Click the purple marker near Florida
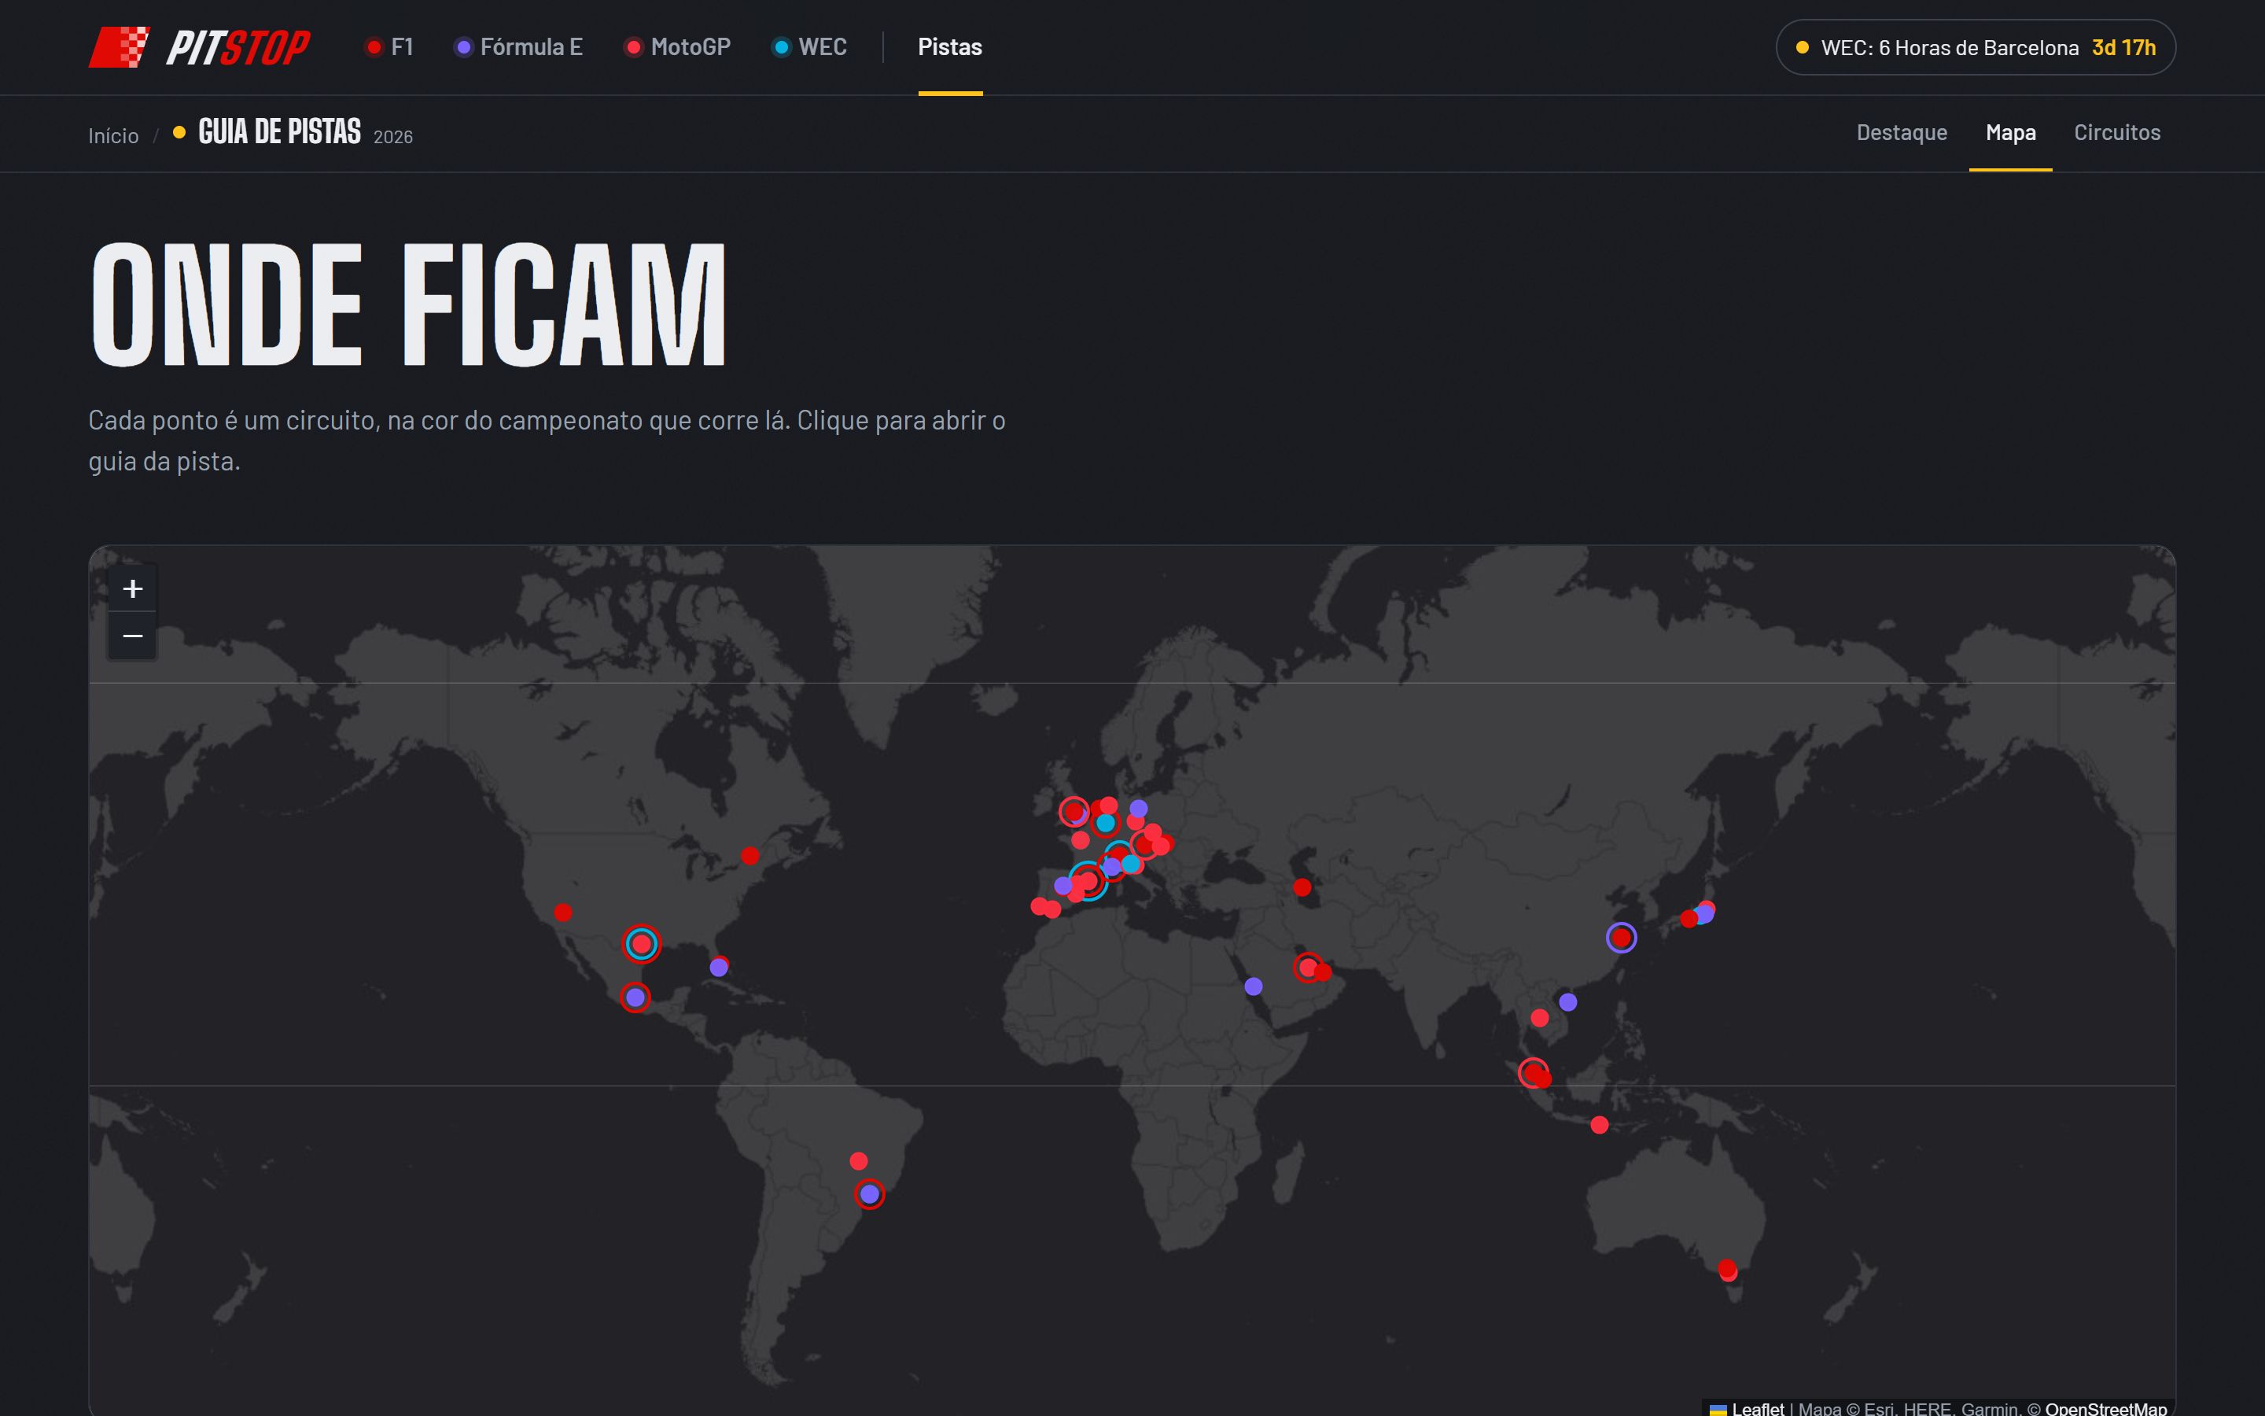Image resolution: width=2265 pixels, height=1416 pixels. 718,968
